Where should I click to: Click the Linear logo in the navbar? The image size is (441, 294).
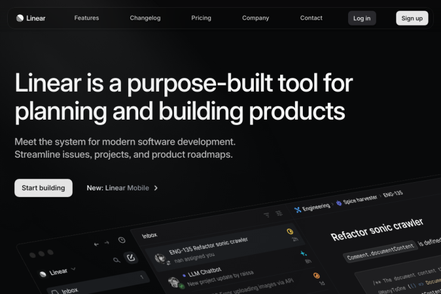(x=30, y=18)
